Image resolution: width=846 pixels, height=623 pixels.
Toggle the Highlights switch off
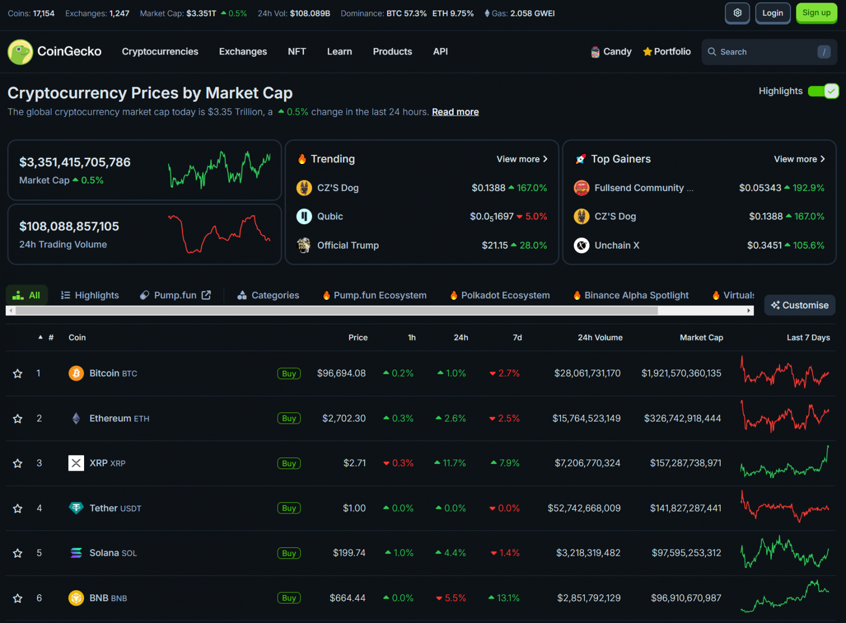pyautogui.click(x=823, y=91)
